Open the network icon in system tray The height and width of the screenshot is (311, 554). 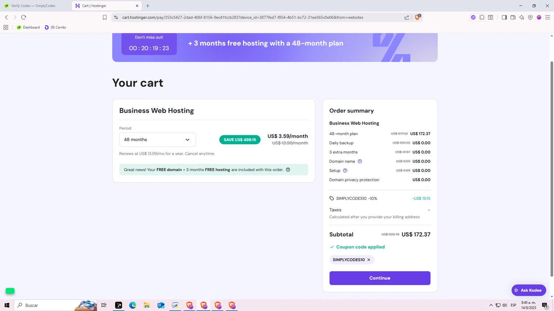[498, 305]
